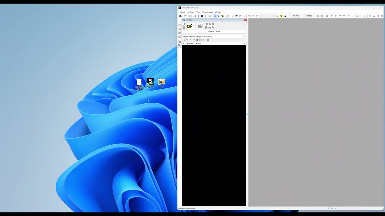Viewport: 385px width, 216px height.
Task: Click the M. column header
Action: [183, 43]
